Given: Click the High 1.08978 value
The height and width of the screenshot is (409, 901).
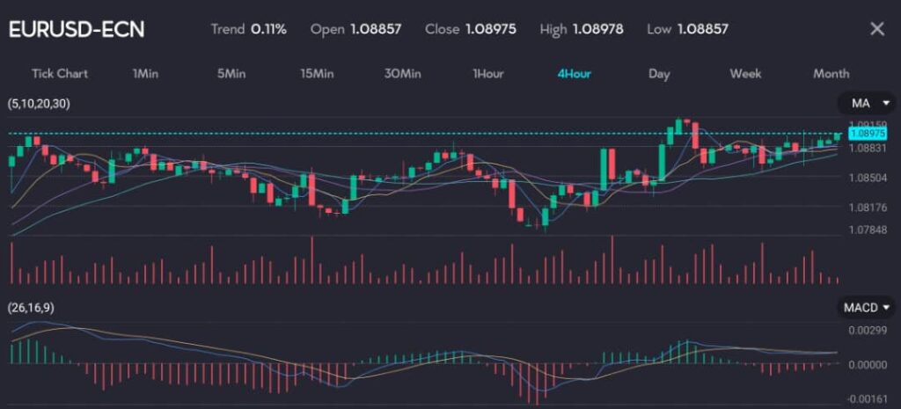Looking at the screenshot, I should coord(597,29).
